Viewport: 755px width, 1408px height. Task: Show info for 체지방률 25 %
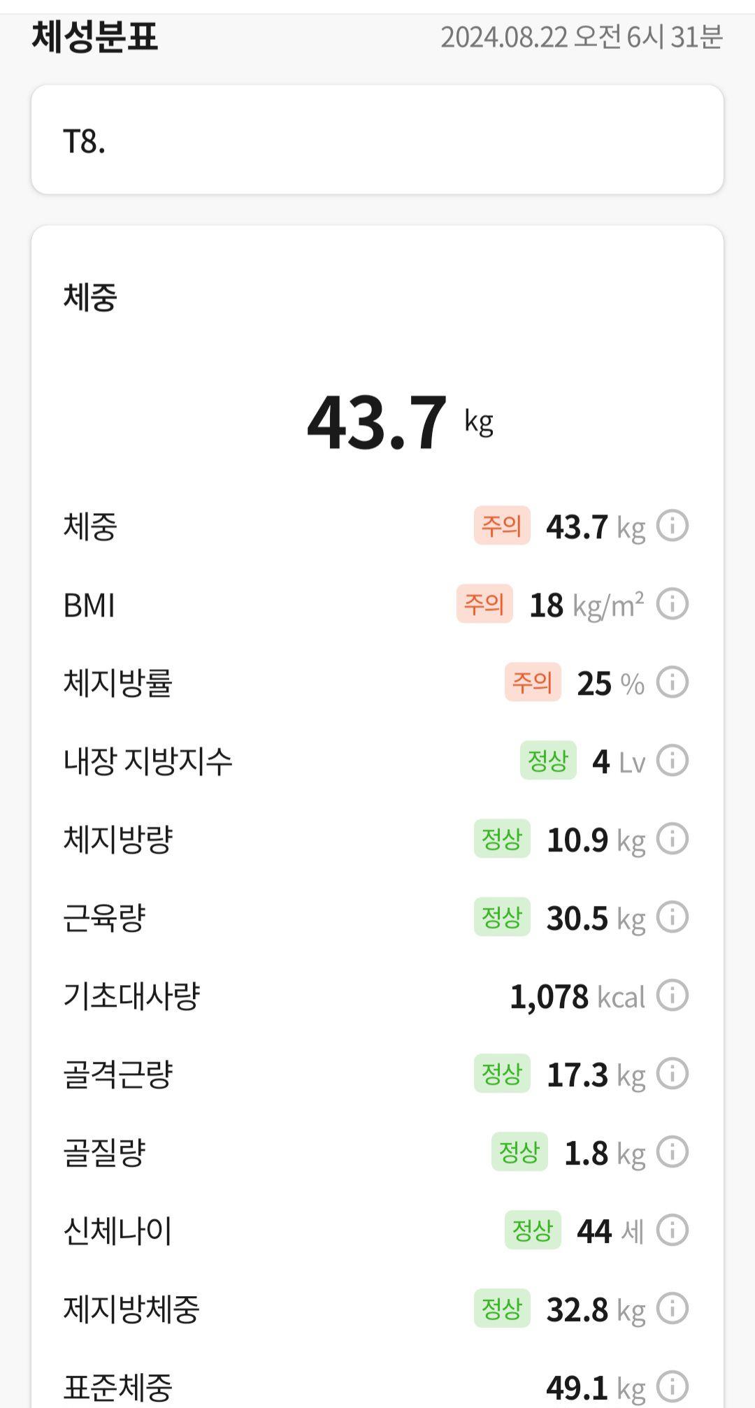click(x=673, y=682)
